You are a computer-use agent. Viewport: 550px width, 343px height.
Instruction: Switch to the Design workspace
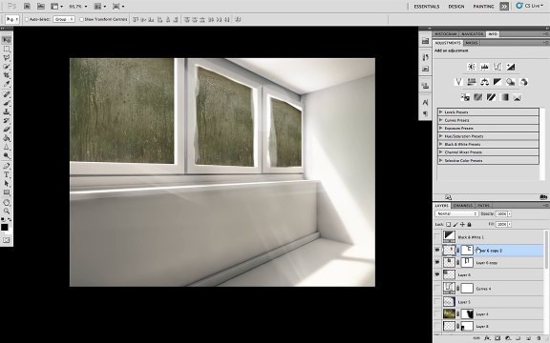pyautogui.click(x=456, y=7)
